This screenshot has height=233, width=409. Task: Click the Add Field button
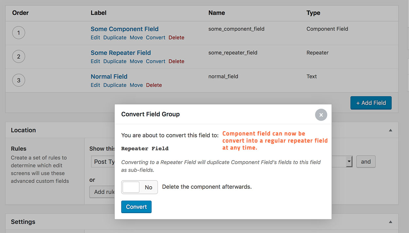371,103
